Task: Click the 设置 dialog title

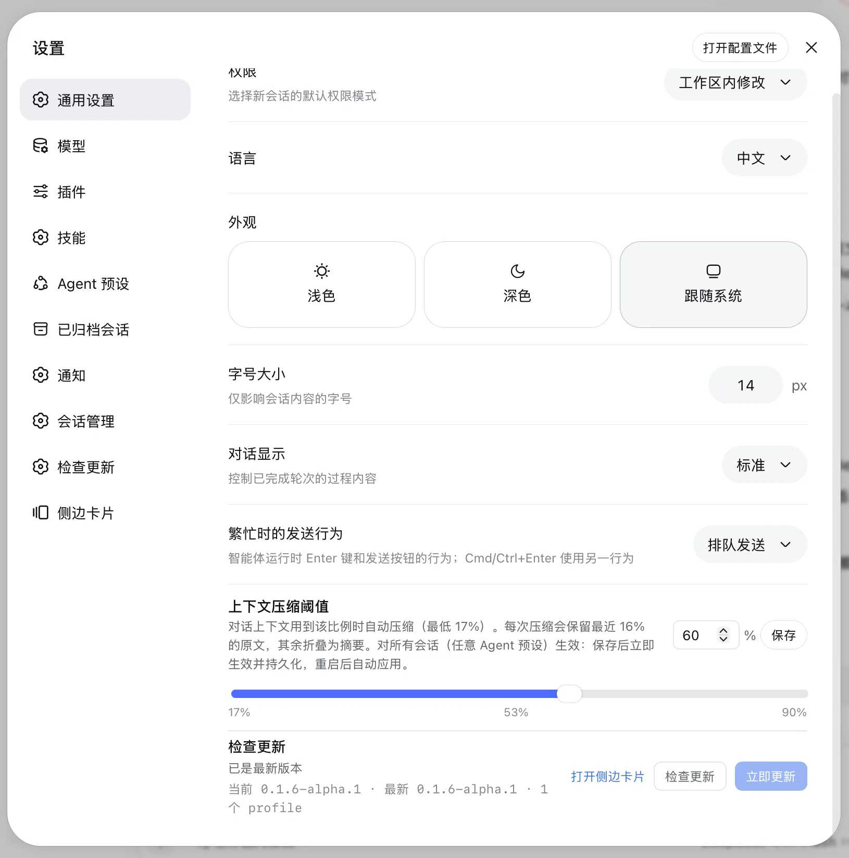Action: pyautogui.click(x=48, y=48)
